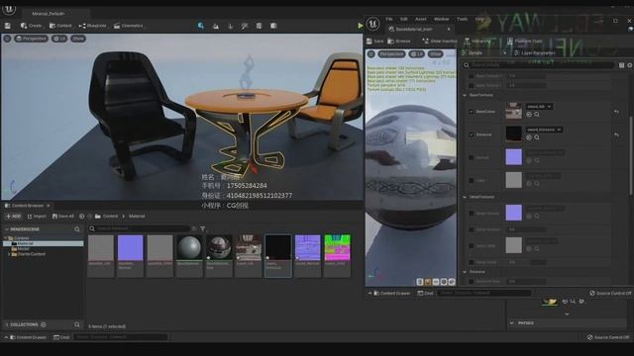The width and height of the screenshot is (634, 356).
Task: Open the File menu in material editor
Action: pos(389,19)
